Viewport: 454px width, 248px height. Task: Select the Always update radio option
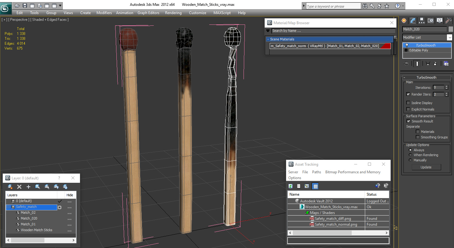click(410, 150)
